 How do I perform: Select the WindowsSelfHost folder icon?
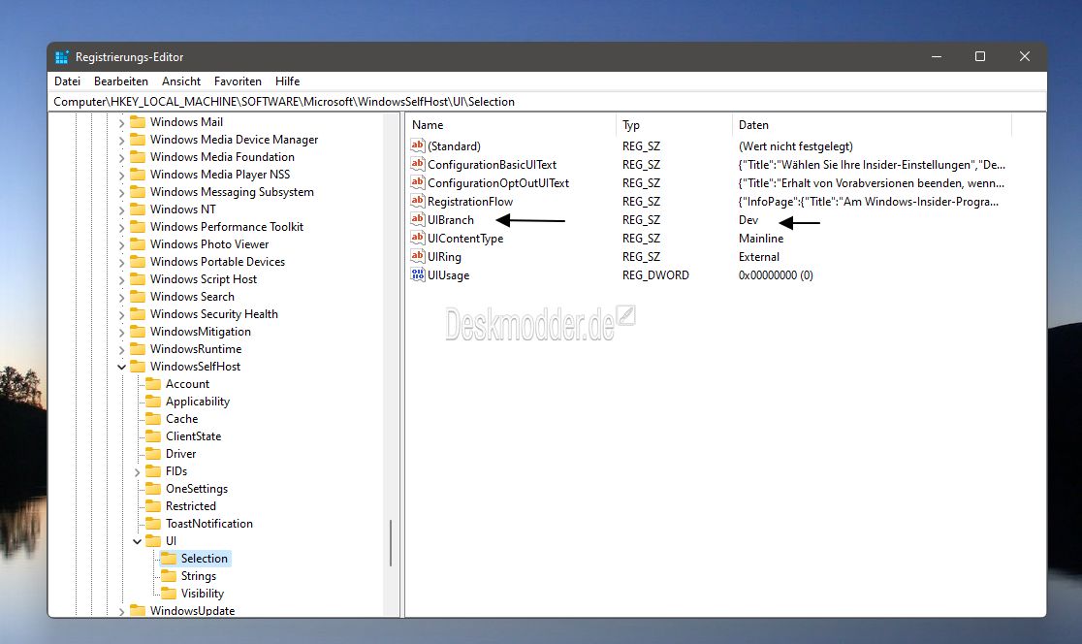138,367
